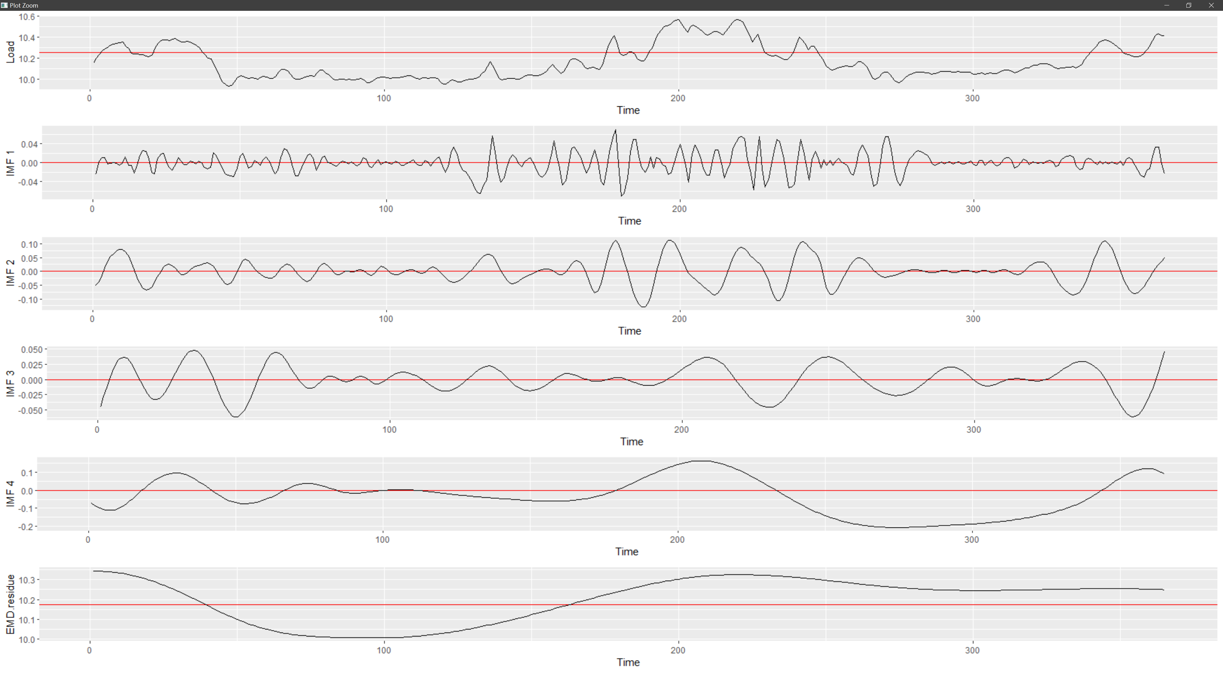The height and width of the screenshot is (673, 1223).
Task: Click 'Time' label under IMF 2 plot
Action: [x=630, y=331]
